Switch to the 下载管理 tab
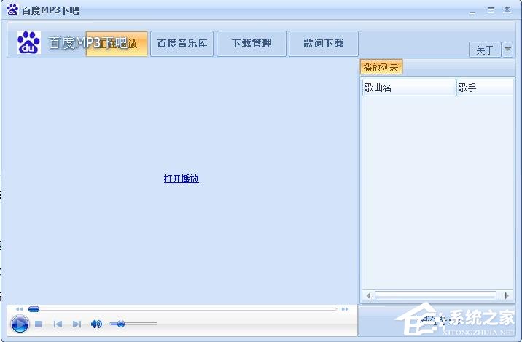The image size is (522, 342). (252, 44)
